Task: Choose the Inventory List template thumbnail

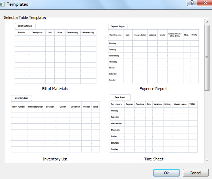Action: click(x=55, y=124)
